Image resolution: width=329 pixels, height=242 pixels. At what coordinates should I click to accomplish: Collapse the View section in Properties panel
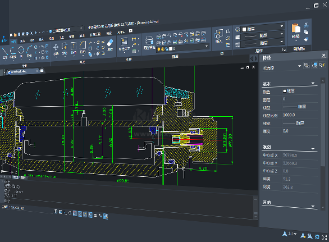pos(313,149)
